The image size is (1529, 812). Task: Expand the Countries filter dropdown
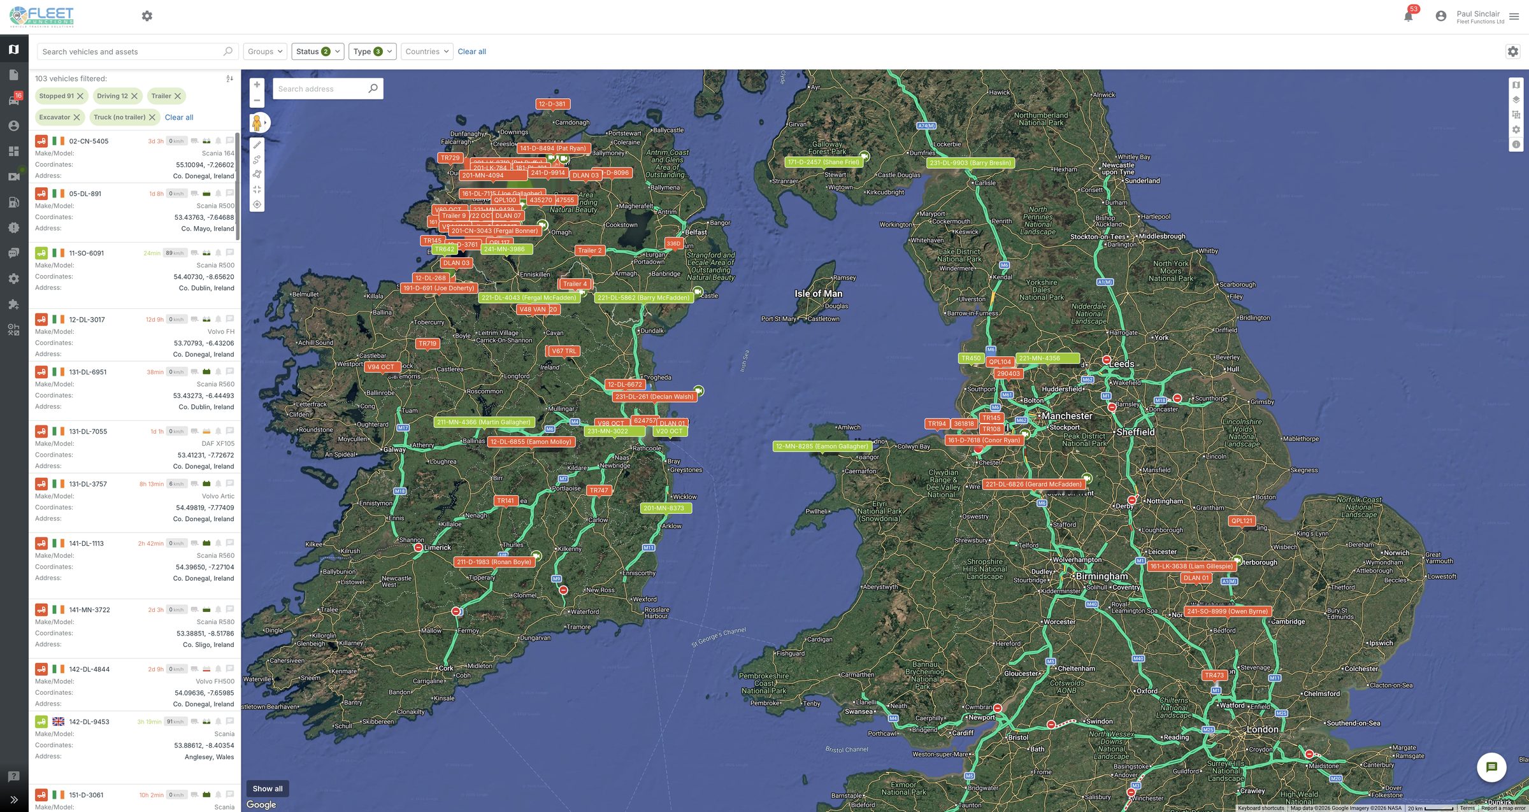tap(427, 52)
